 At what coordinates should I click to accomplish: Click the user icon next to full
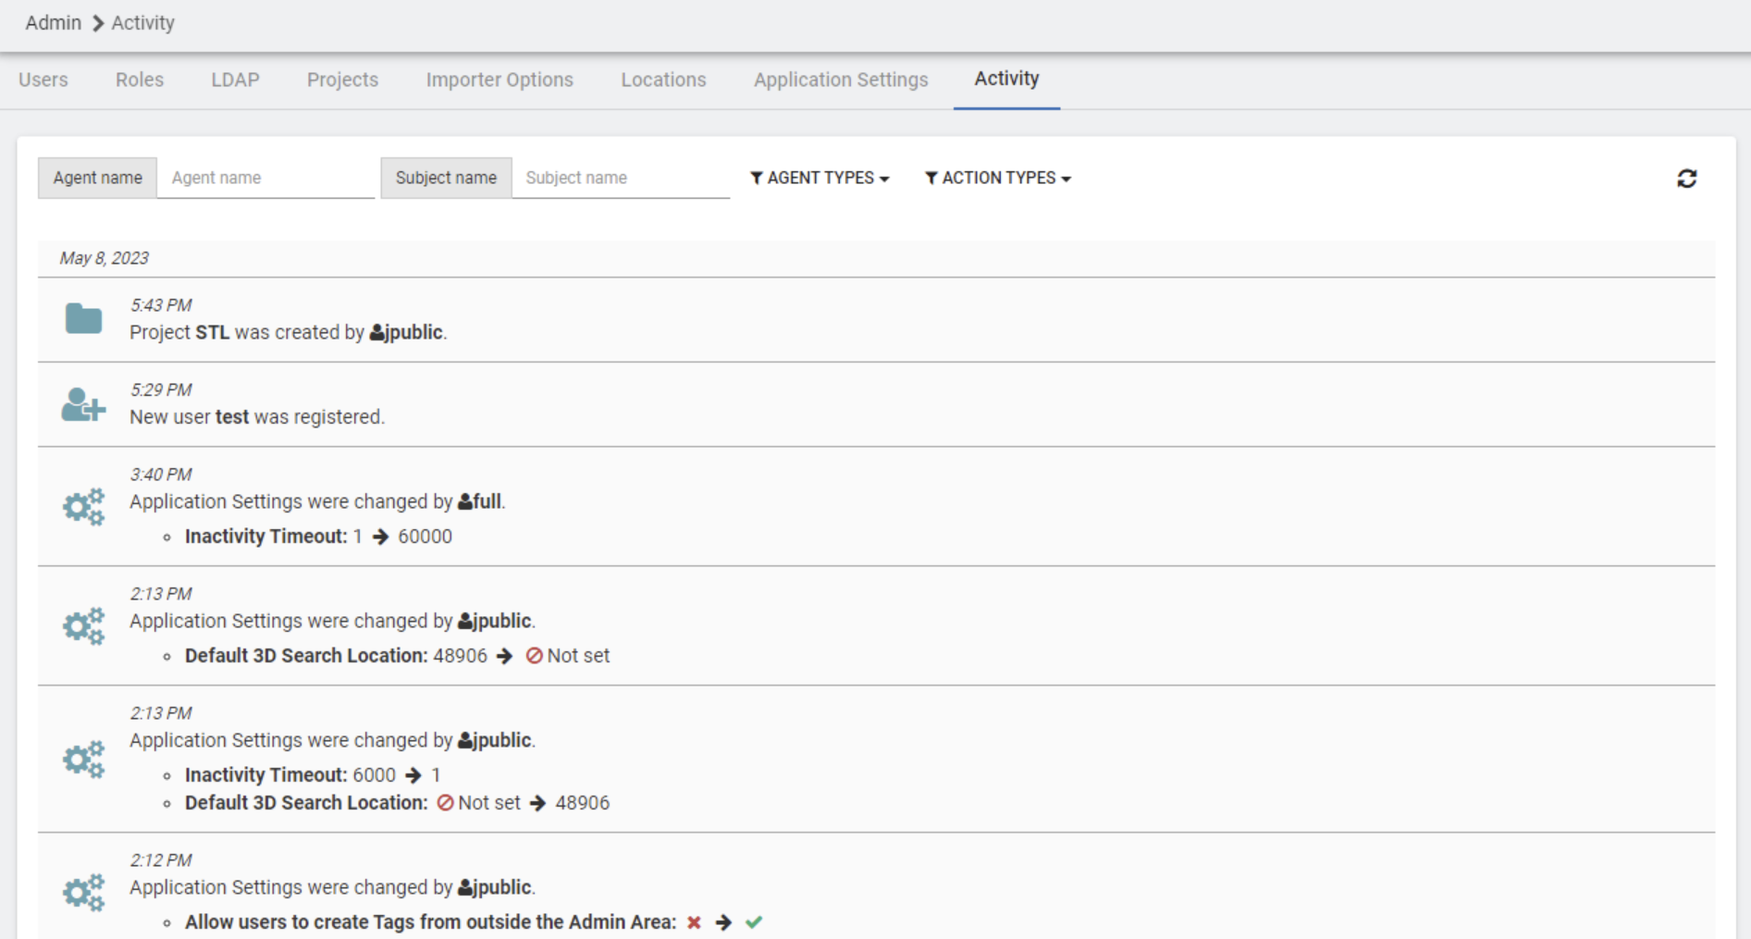(x=465, y=502)
